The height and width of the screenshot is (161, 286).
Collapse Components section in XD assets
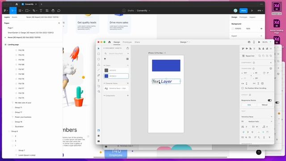coord(104,95)
